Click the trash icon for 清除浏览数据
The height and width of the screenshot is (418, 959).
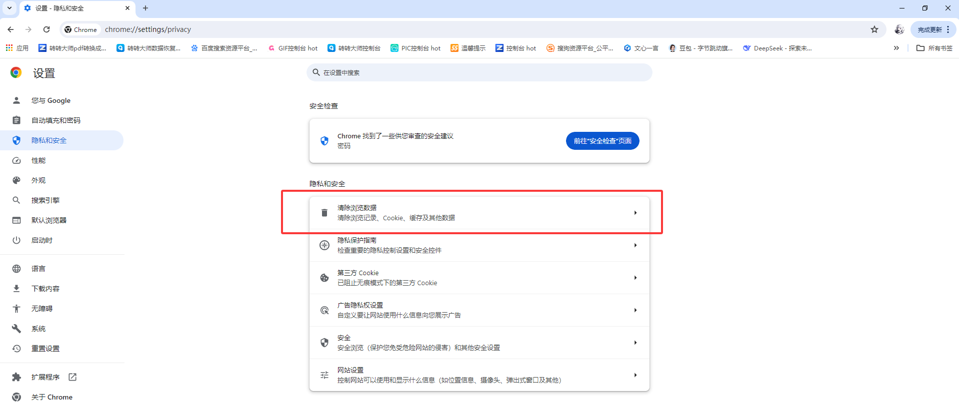point(324,213)
